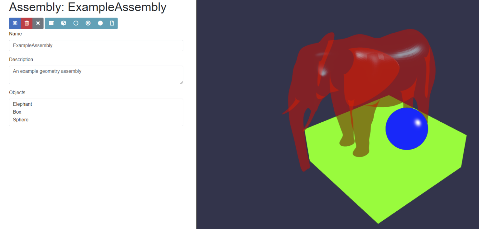Click the resize grip of the Description box

[182, 83]
